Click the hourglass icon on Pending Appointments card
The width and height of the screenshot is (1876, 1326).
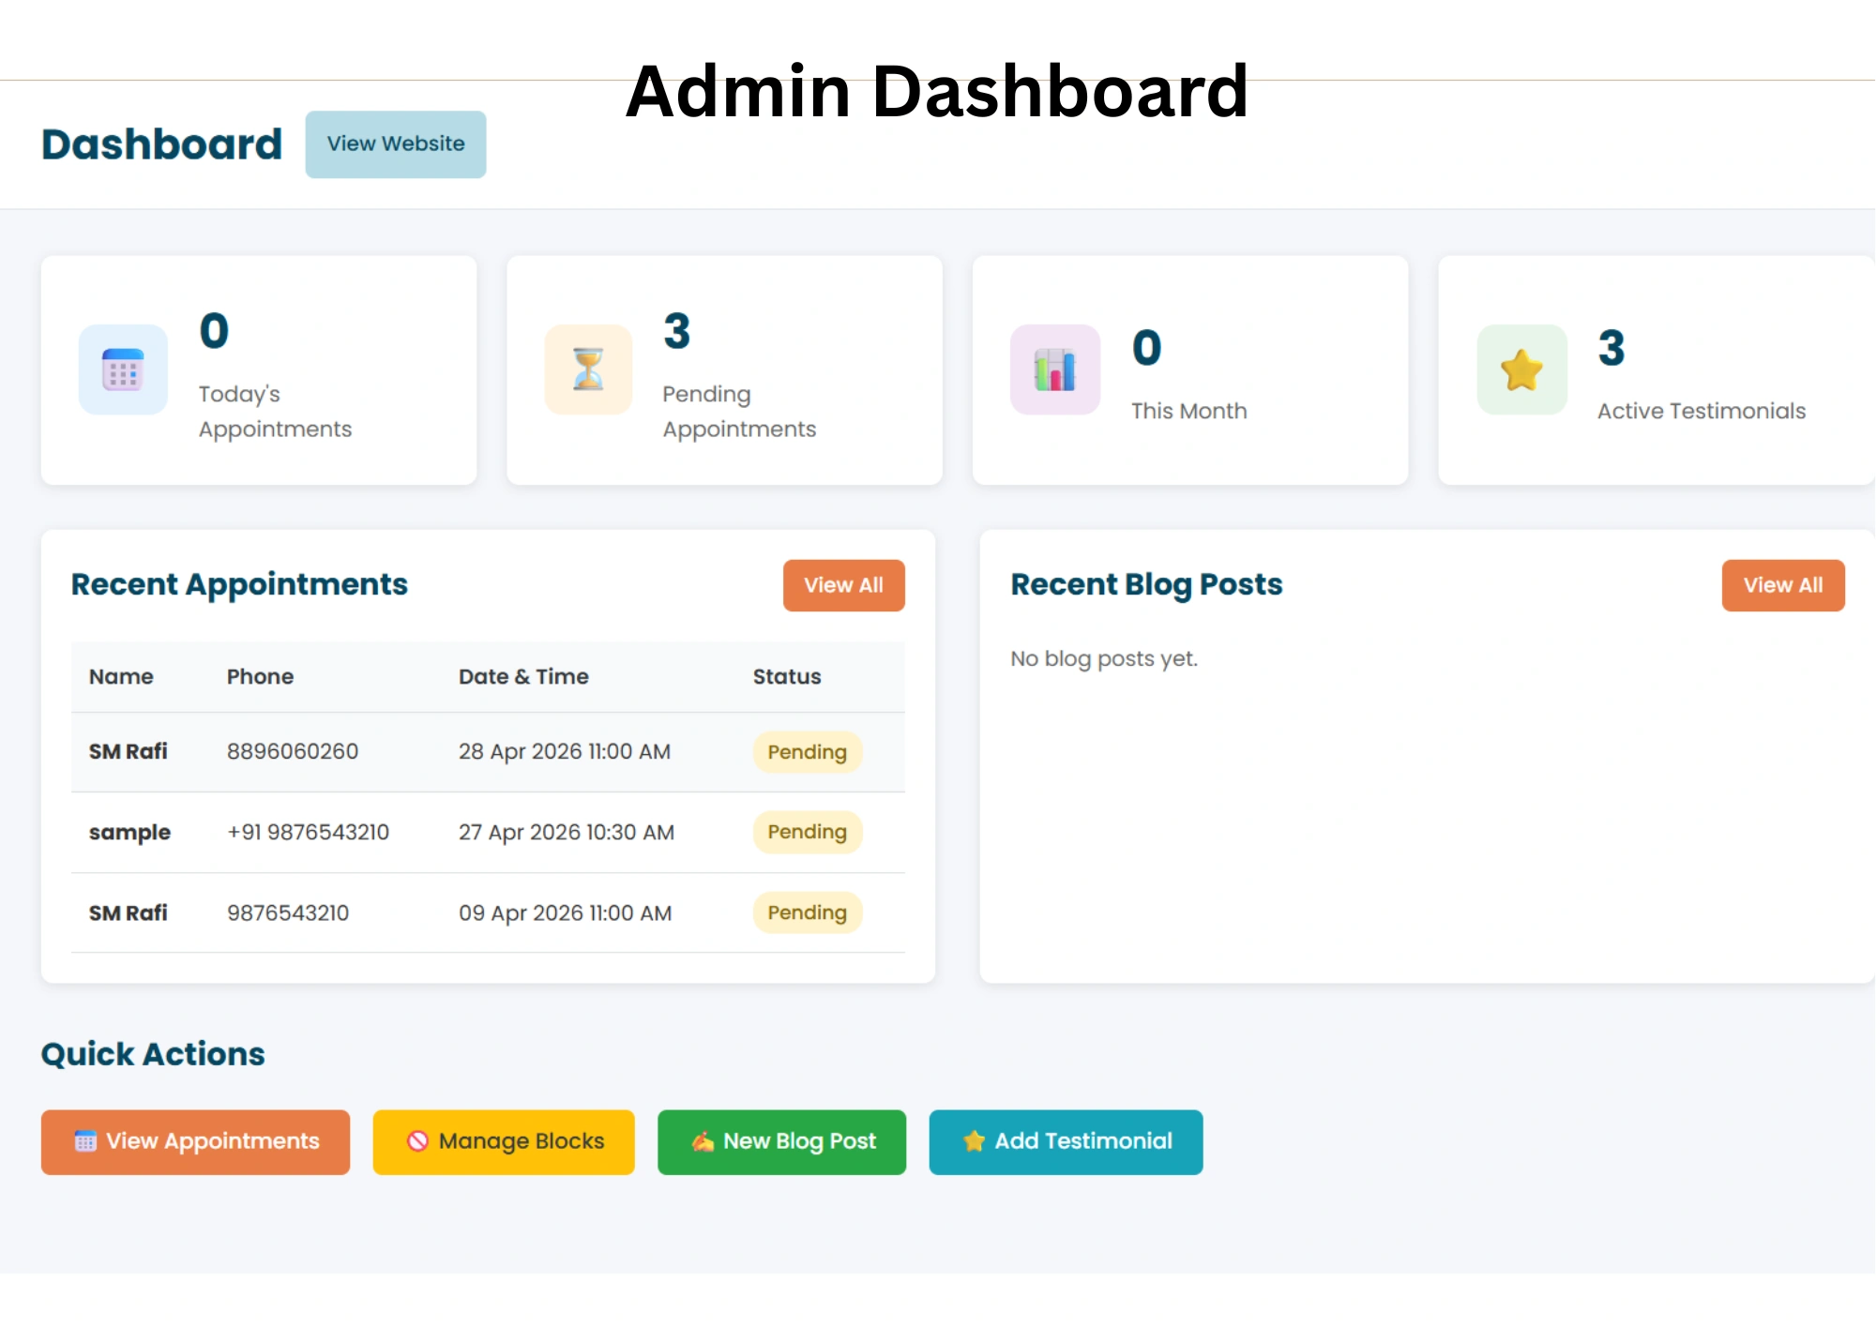588,369
